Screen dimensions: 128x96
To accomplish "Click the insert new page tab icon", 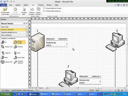I will pyautogui.click(x=47, y=88).
